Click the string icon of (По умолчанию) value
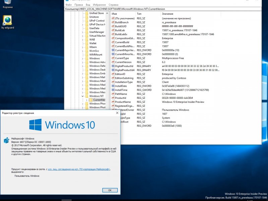This screenshot has height=201, width=268. (113, 18)
